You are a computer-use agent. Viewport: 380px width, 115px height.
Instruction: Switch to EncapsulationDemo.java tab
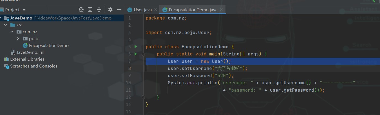193,10
